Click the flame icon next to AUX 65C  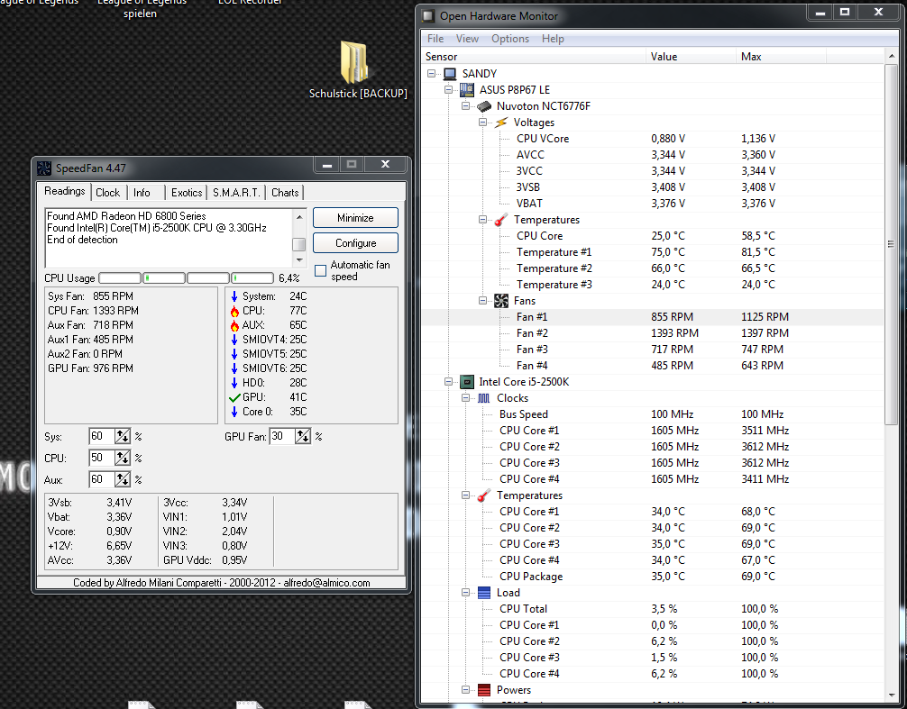click(234, 325)
